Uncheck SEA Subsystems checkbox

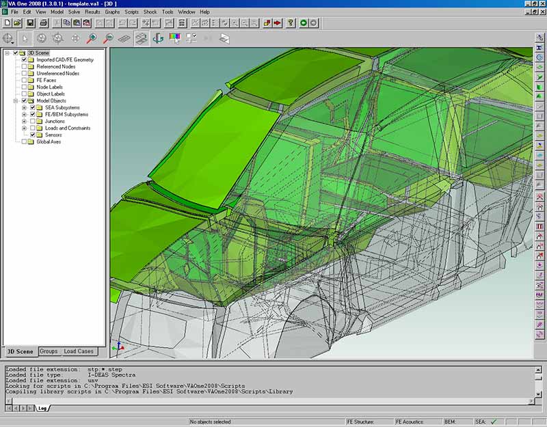(32, 107)
